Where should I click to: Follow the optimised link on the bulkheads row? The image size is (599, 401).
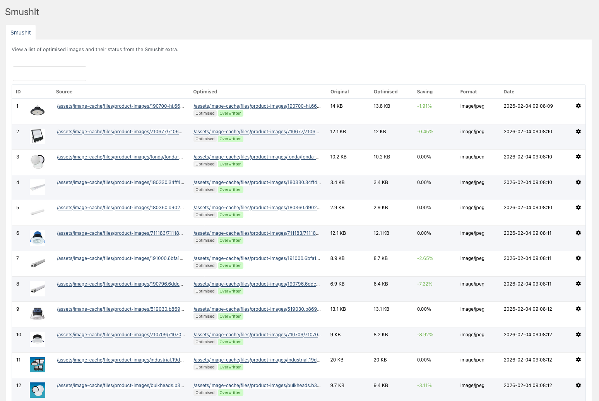click(257, 385)
